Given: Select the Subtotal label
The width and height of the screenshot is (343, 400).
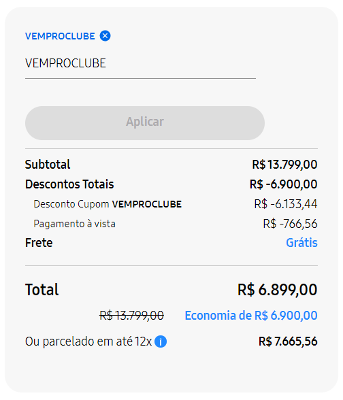Looking at the screenshot, I should pyautogui.click(x=48, y=165).
